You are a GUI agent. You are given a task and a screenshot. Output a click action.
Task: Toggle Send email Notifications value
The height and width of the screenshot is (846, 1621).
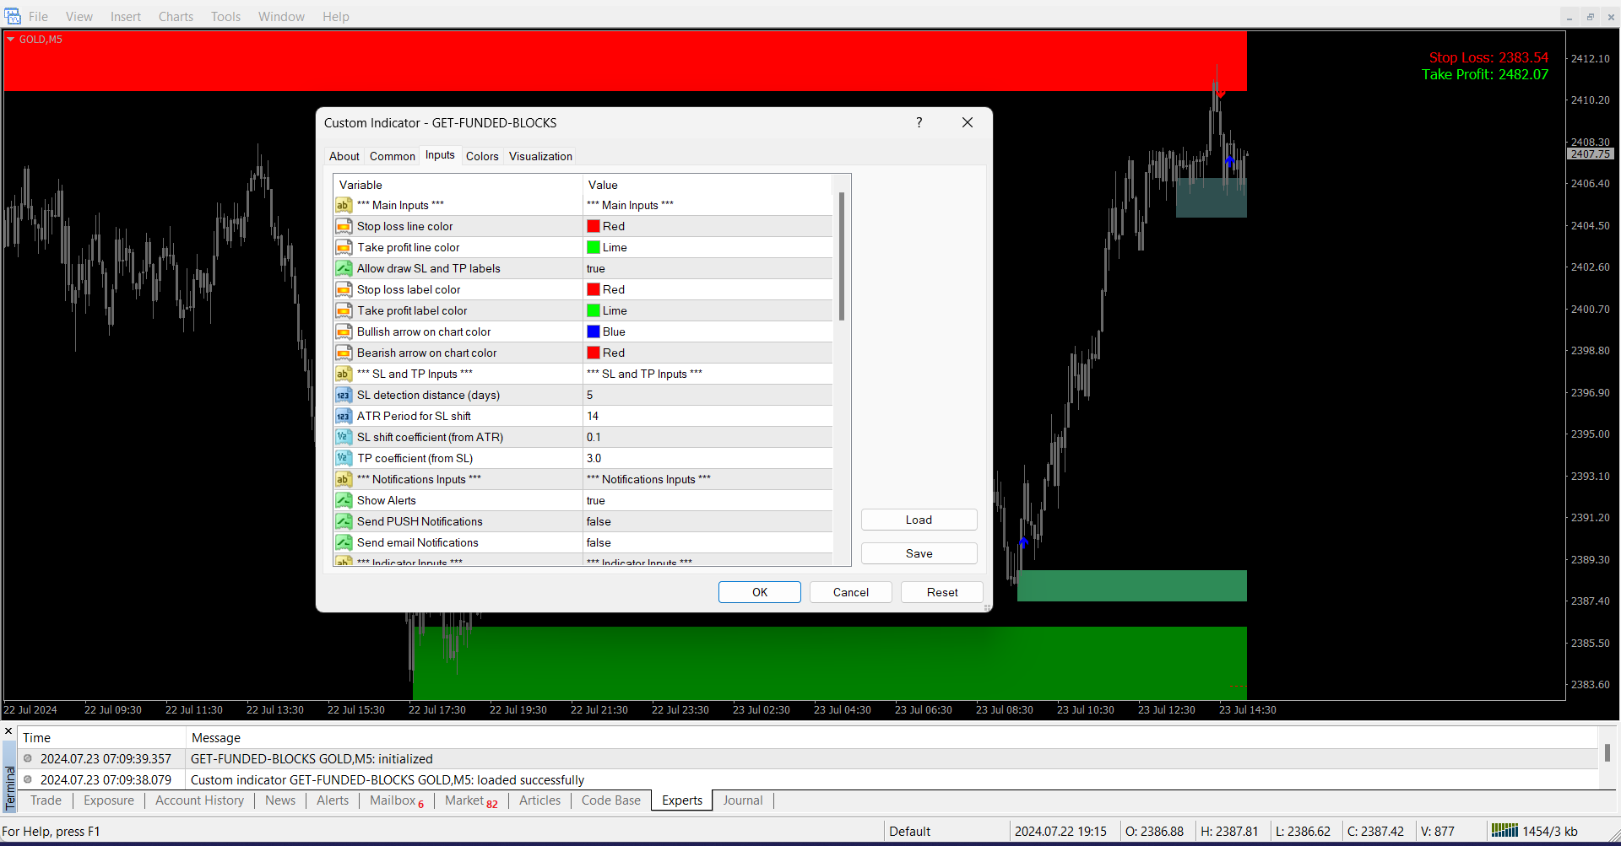(707, 542)
